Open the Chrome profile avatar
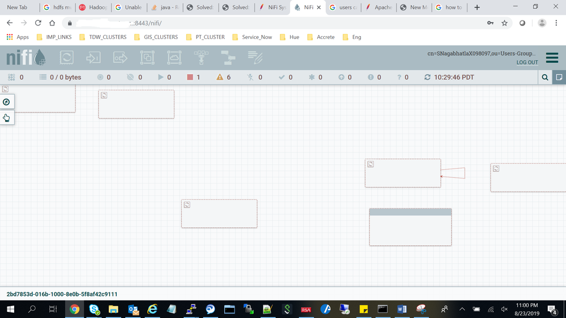 tap(542, 23)
